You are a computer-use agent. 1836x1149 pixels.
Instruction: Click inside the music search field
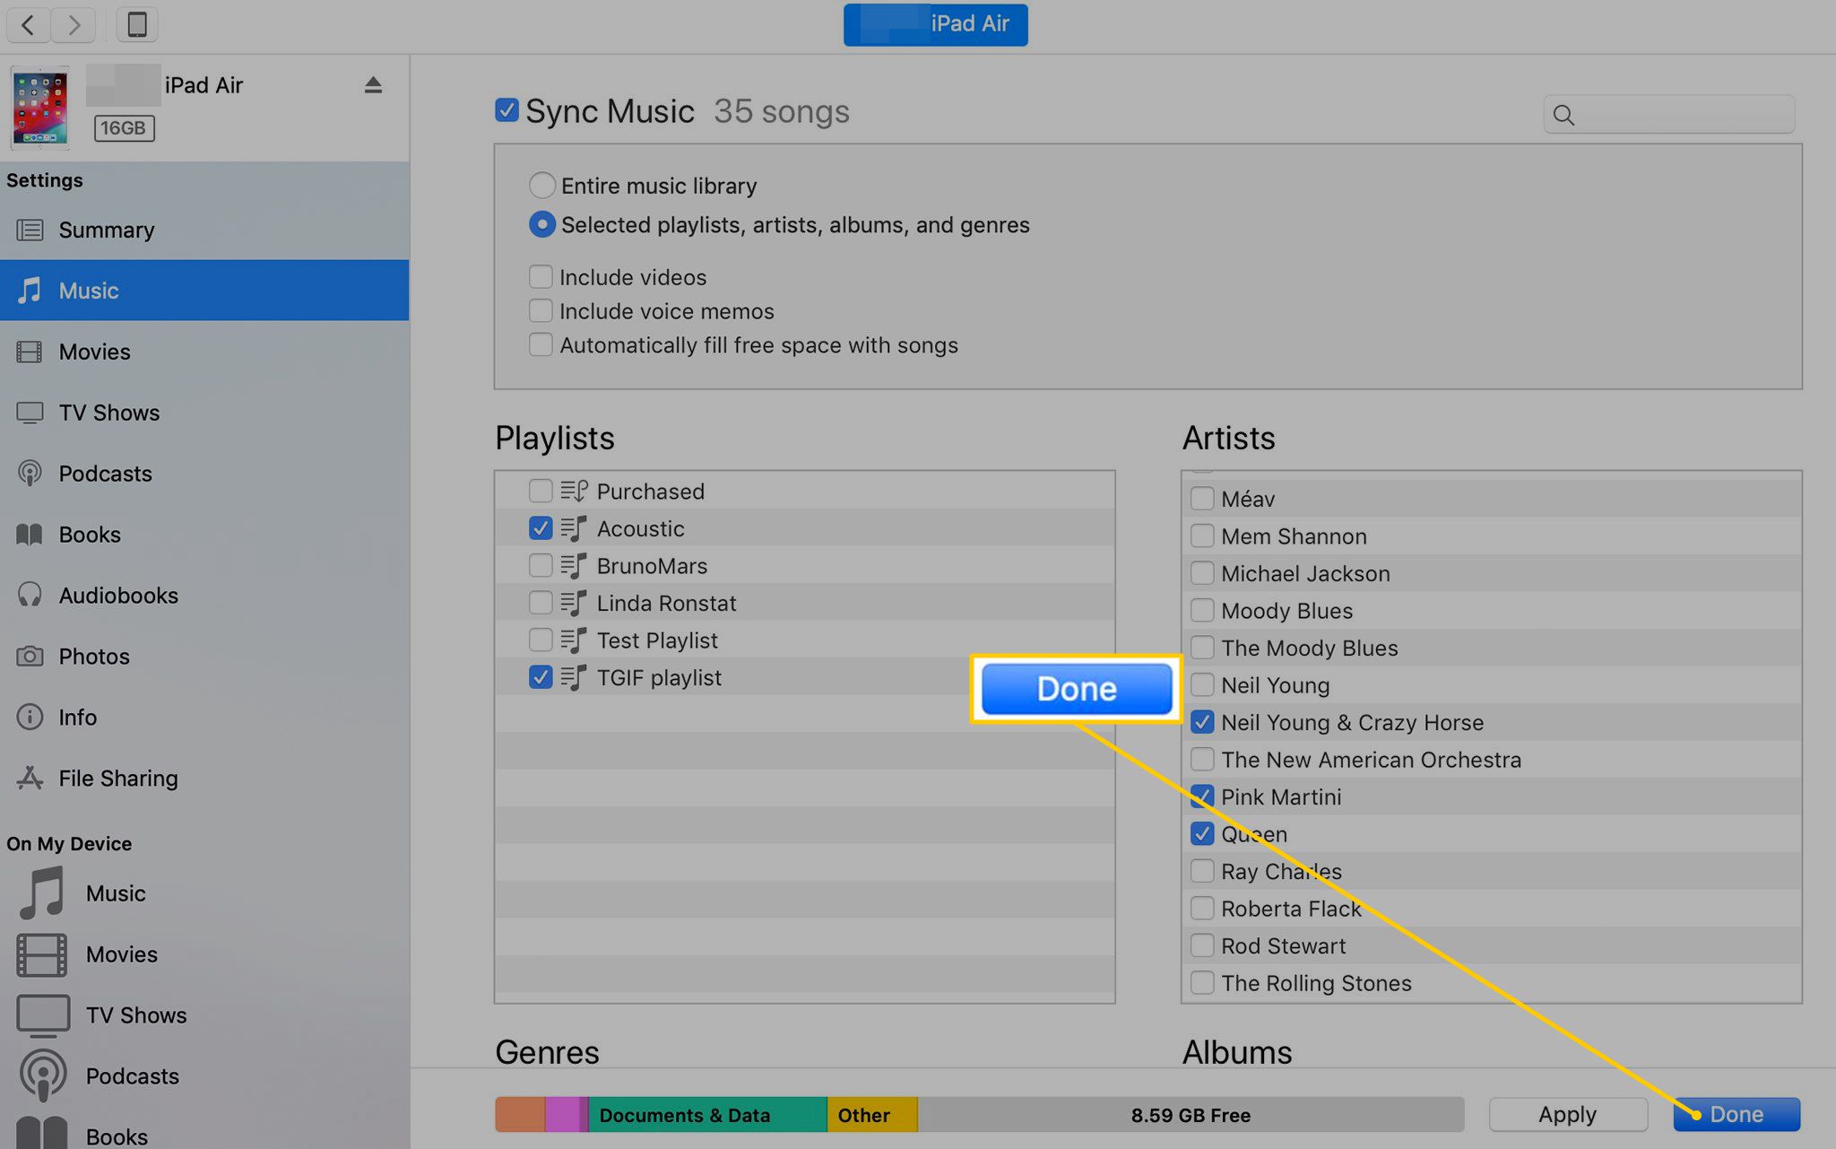1669,115
